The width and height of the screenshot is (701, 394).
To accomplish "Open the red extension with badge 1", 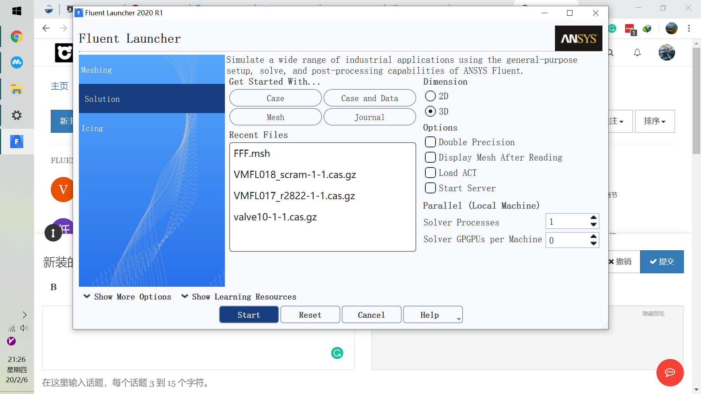I will tap(630, 29).
